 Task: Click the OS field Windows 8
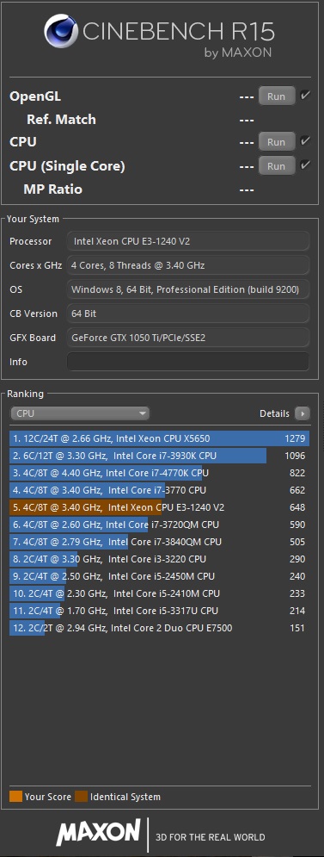point(188,289)
